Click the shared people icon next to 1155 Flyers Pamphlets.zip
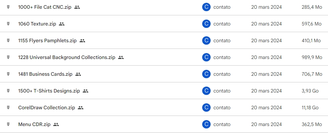This screenshot has height=133, width=328. coord(82,40)
